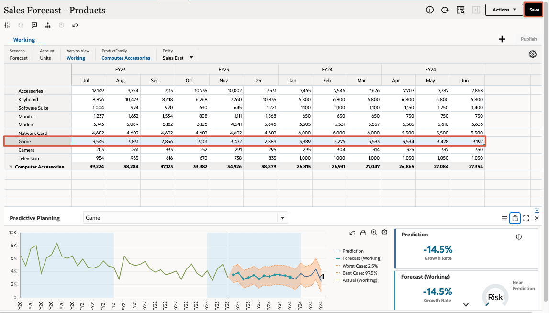Click the chart zoom-in magnifier icon
This screenshot has width=549, height=313.
374,233
